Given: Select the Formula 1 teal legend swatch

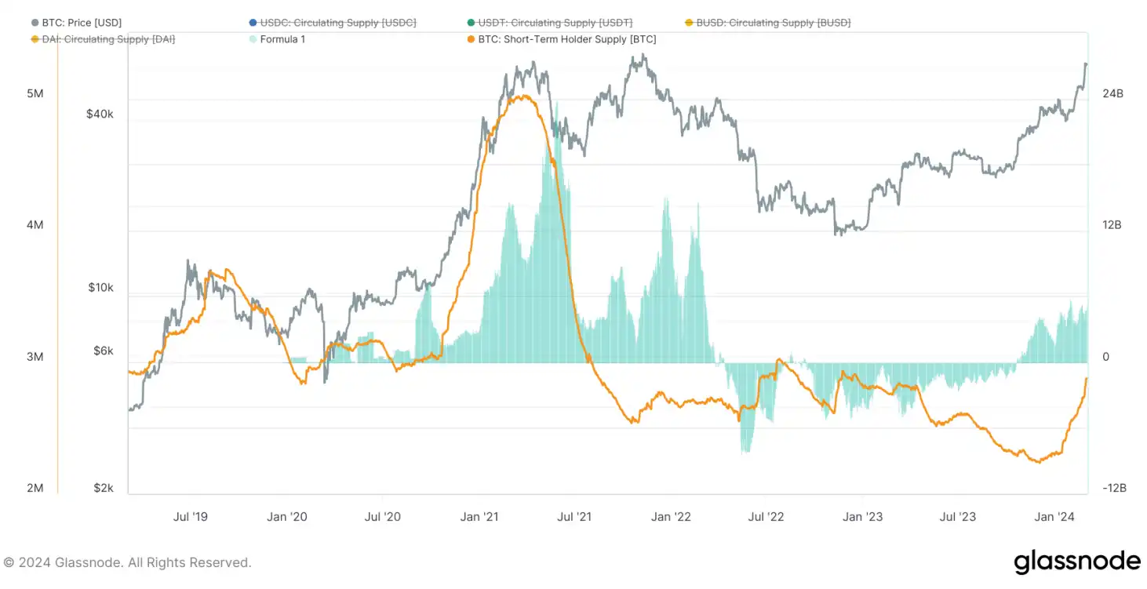Looking at the screenshot, I should 252,39.
